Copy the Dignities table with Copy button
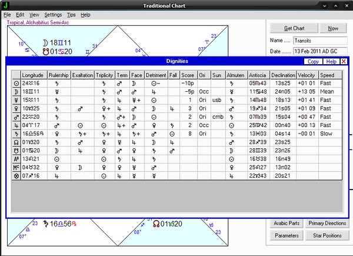 click(313, 61)
